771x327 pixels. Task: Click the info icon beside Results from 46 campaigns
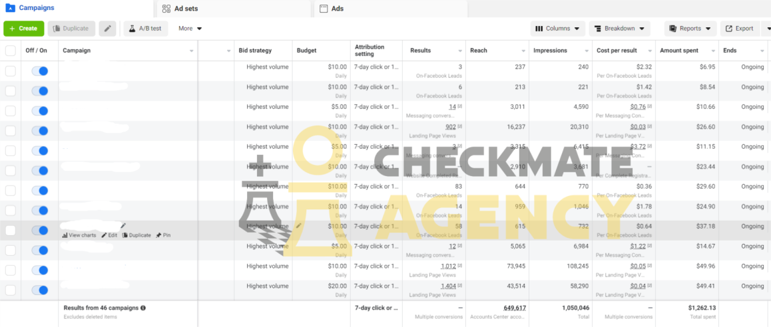point(143,308)
